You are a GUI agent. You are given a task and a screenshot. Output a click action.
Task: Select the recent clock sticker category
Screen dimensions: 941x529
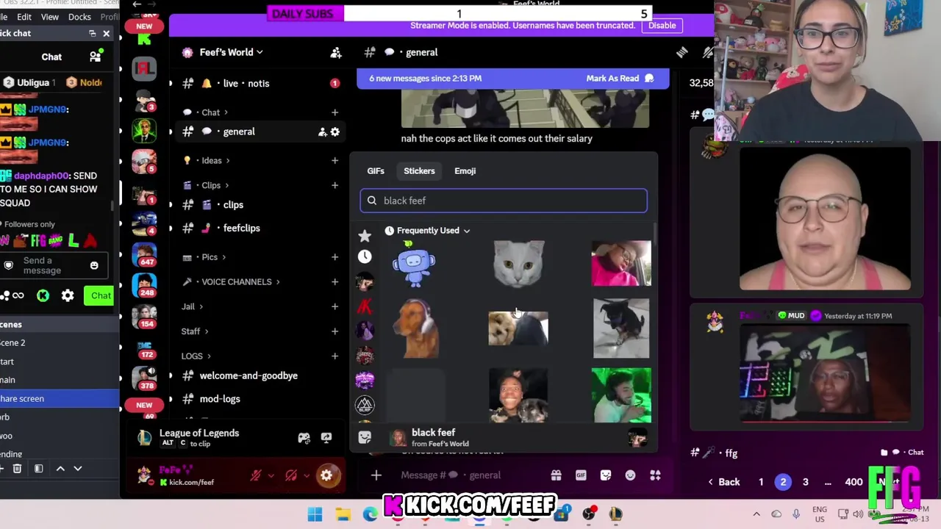365,256
